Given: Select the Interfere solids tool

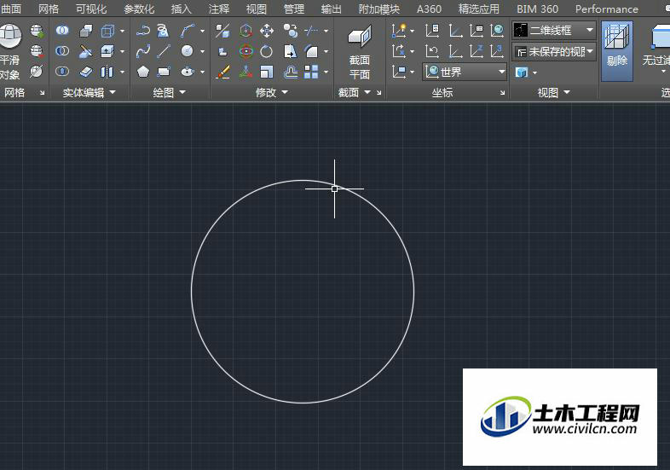Looking at the screenshot, I should (86, 31).
